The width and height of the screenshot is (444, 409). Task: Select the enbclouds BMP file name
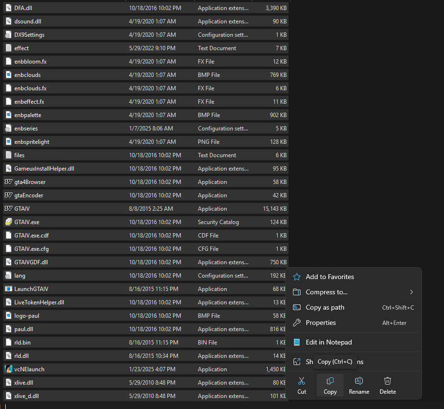click(x=27, y=75)
